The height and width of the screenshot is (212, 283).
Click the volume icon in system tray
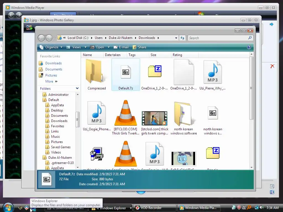coord(262,208)
